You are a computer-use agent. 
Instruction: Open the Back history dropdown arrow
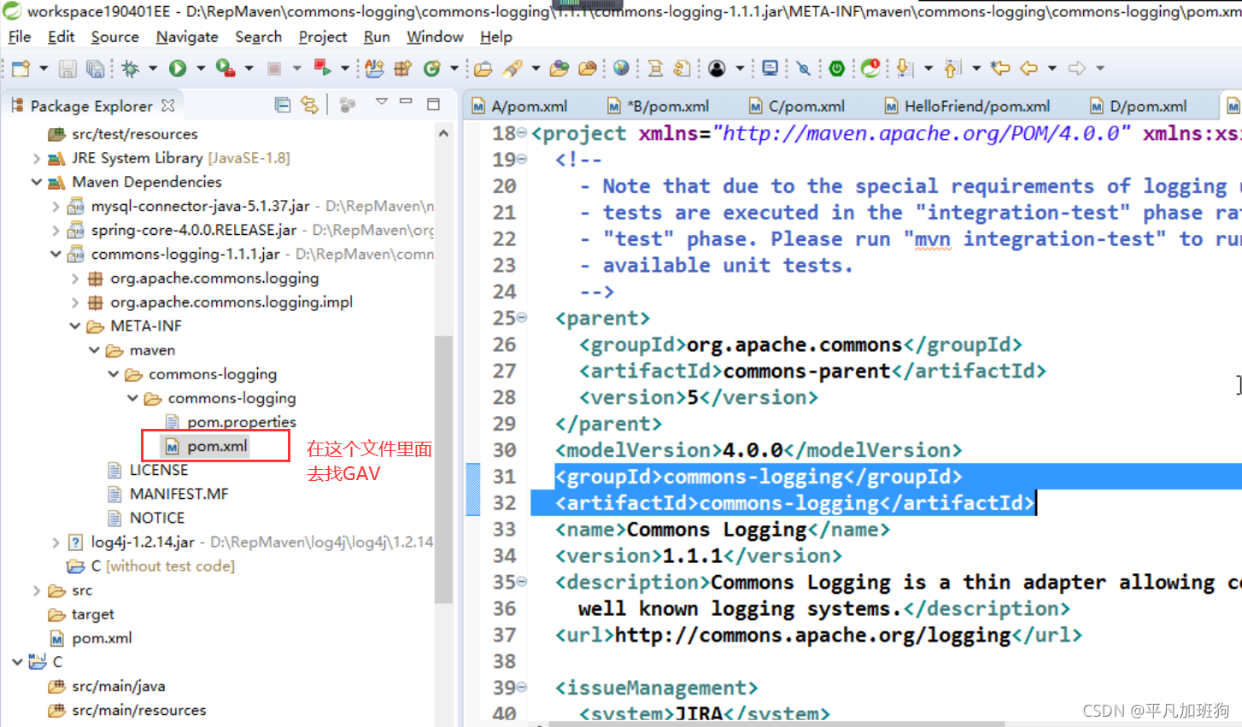click(1052, 68)
